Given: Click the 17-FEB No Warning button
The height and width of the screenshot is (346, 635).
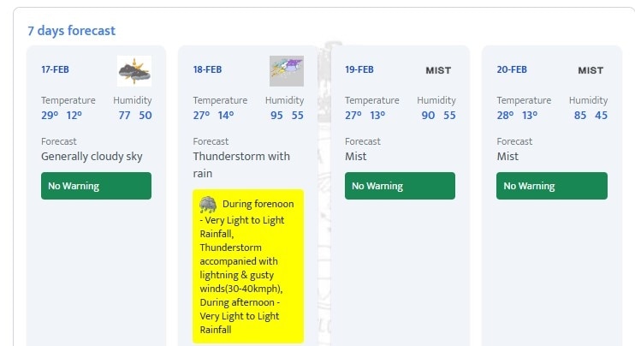Looking at the screenshot, I should [96, 186].
